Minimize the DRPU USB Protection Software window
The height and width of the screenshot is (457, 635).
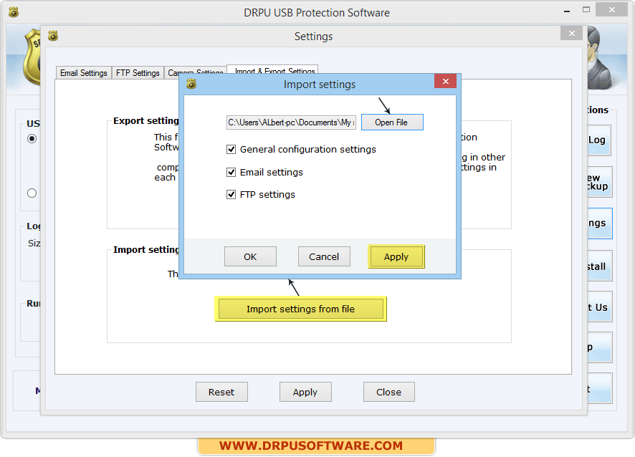point(567,11)
